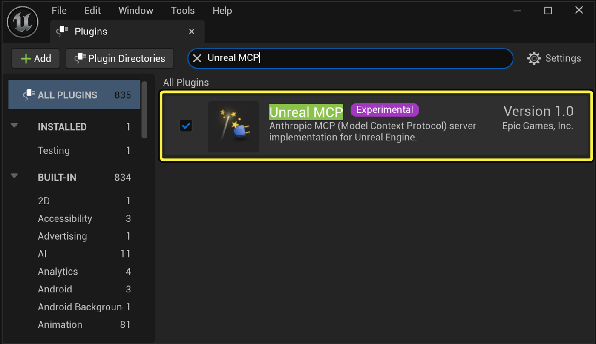The height and width of the screenshot is (344, 596).
Task: Click the Experimental badge
Action: [x=385, y=110]
